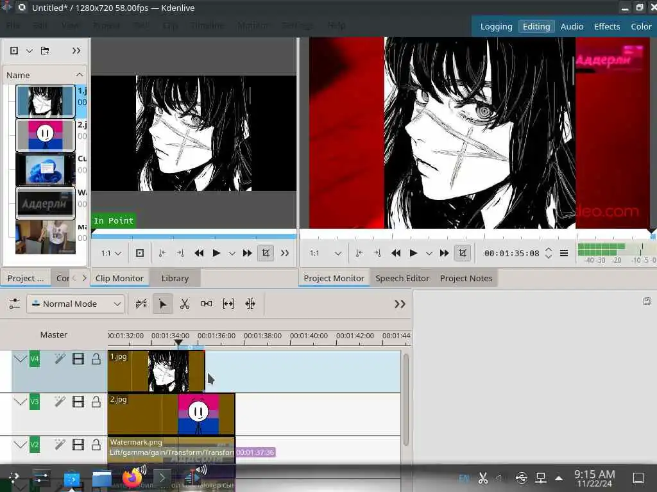Collapse track V4 with its chevron
This screenshot has height=492, width=657.
(20, 359)
